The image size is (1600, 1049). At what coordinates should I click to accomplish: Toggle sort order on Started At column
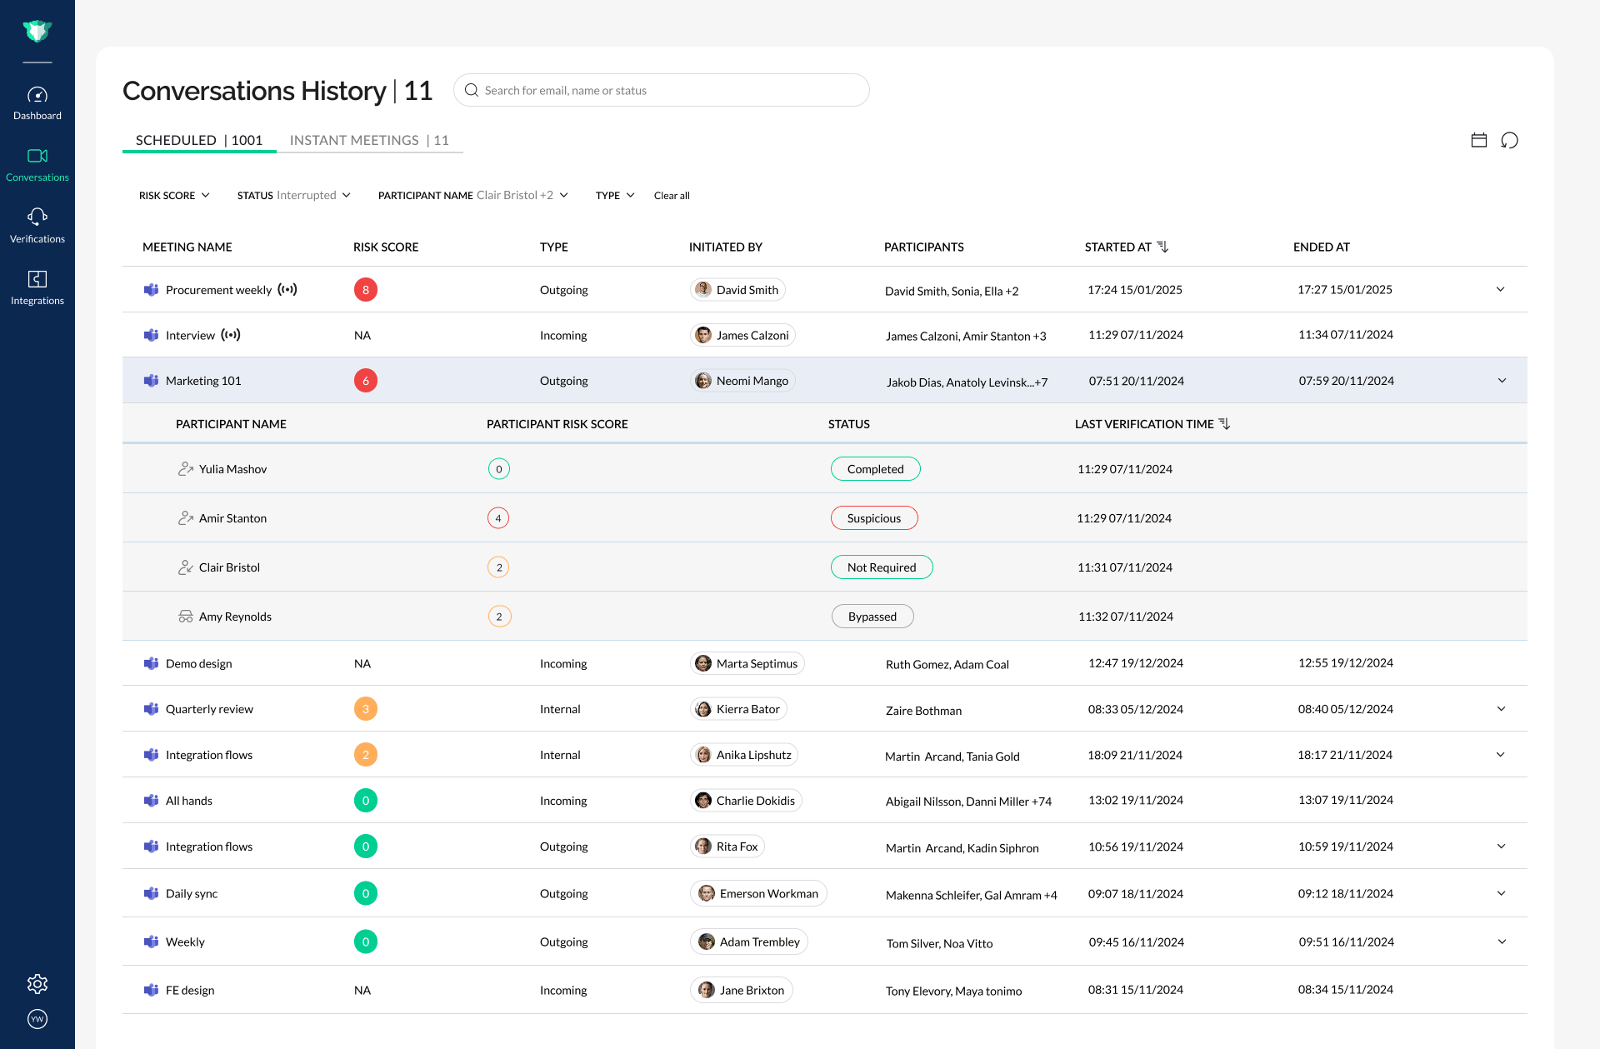click(1163, 247)
